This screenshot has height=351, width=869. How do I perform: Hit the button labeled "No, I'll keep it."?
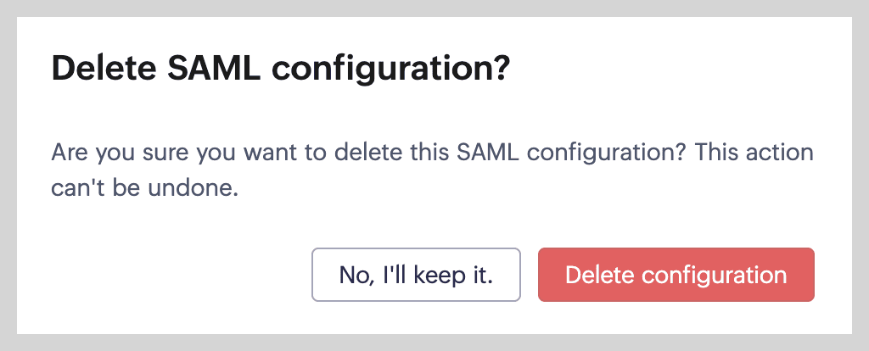coord(416,275)
